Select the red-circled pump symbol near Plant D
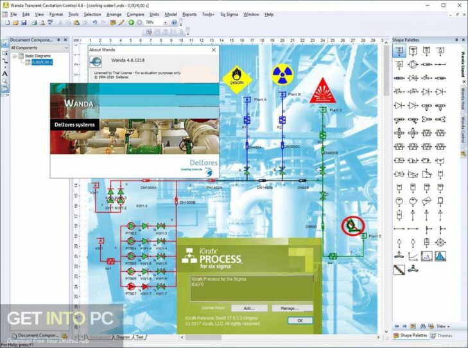 353,226
